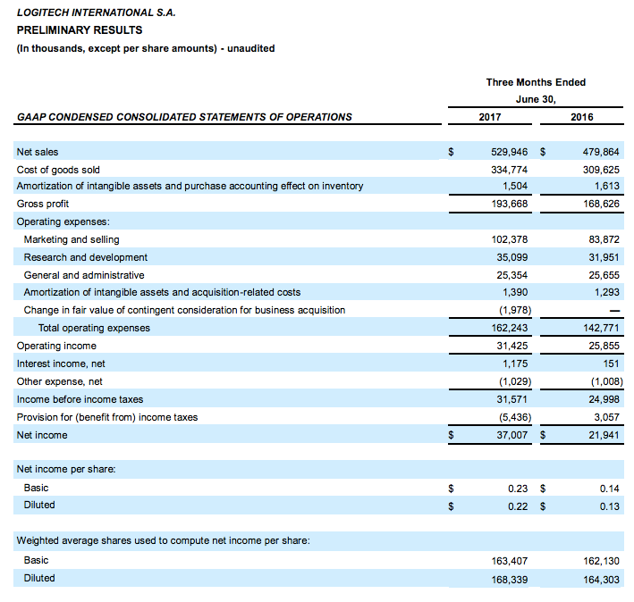Screen dimensions: 634x602
Task: Click the 'Income before income taxes' label
Action: [80, 399]
